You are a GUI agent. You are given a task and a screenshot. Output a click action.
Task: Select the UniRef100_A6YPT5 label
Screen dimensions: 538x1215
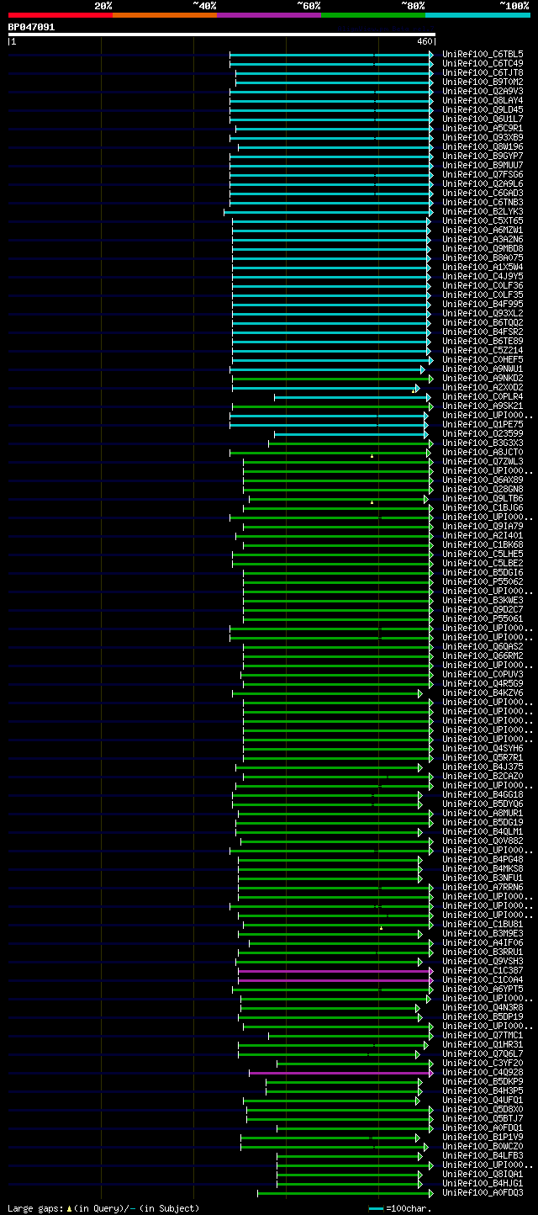(483, 989)
